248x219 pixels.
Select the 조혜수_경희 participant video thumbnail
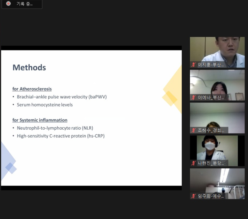217,118
